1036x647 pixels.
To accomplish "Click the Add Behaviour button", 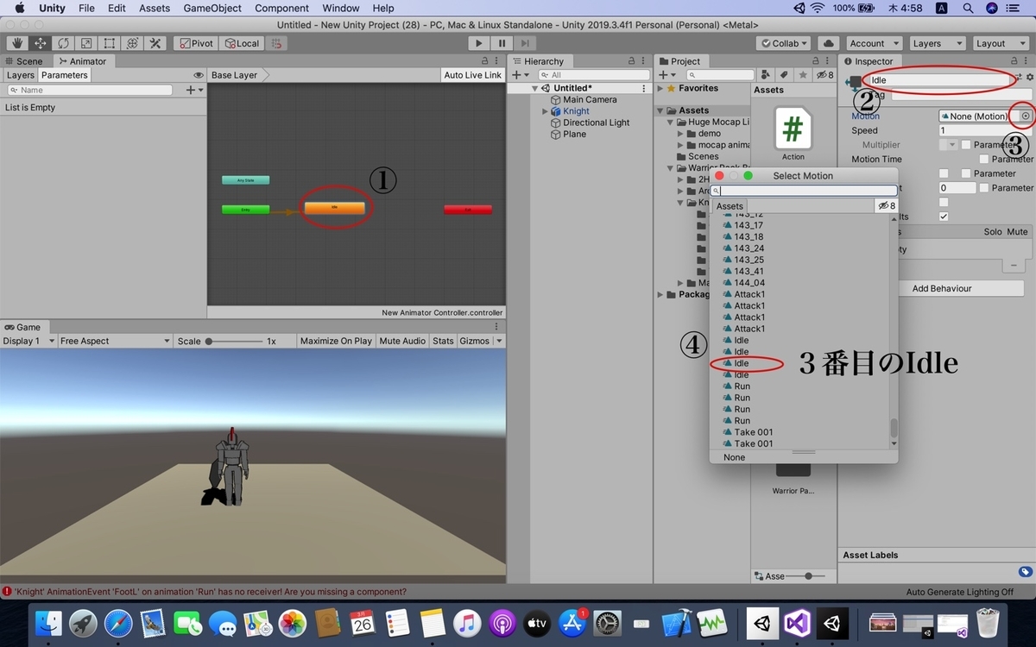I will point(942,288).
